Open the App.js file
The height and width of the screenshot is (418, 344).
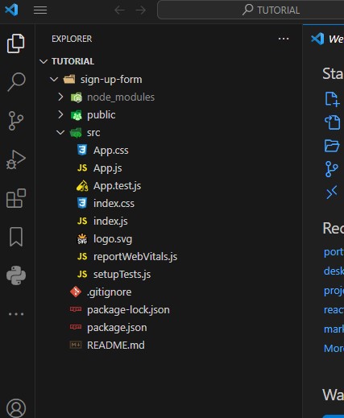pyautogui.click(x=168, y=168)
